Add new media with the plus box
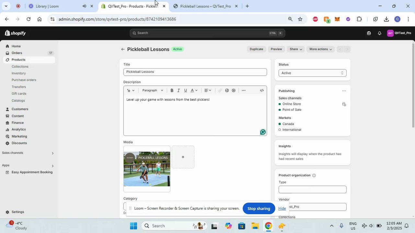The image size is (415, 233). pos(183,157)
